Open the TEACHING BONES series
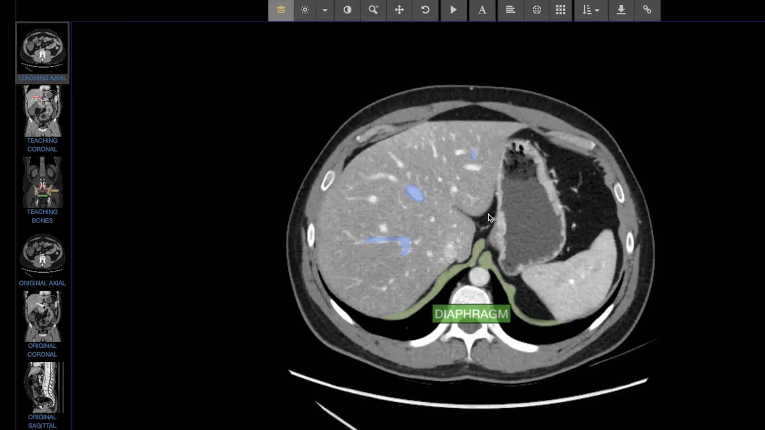This screenshot has width=765, height=430. [x=42, y=190]
